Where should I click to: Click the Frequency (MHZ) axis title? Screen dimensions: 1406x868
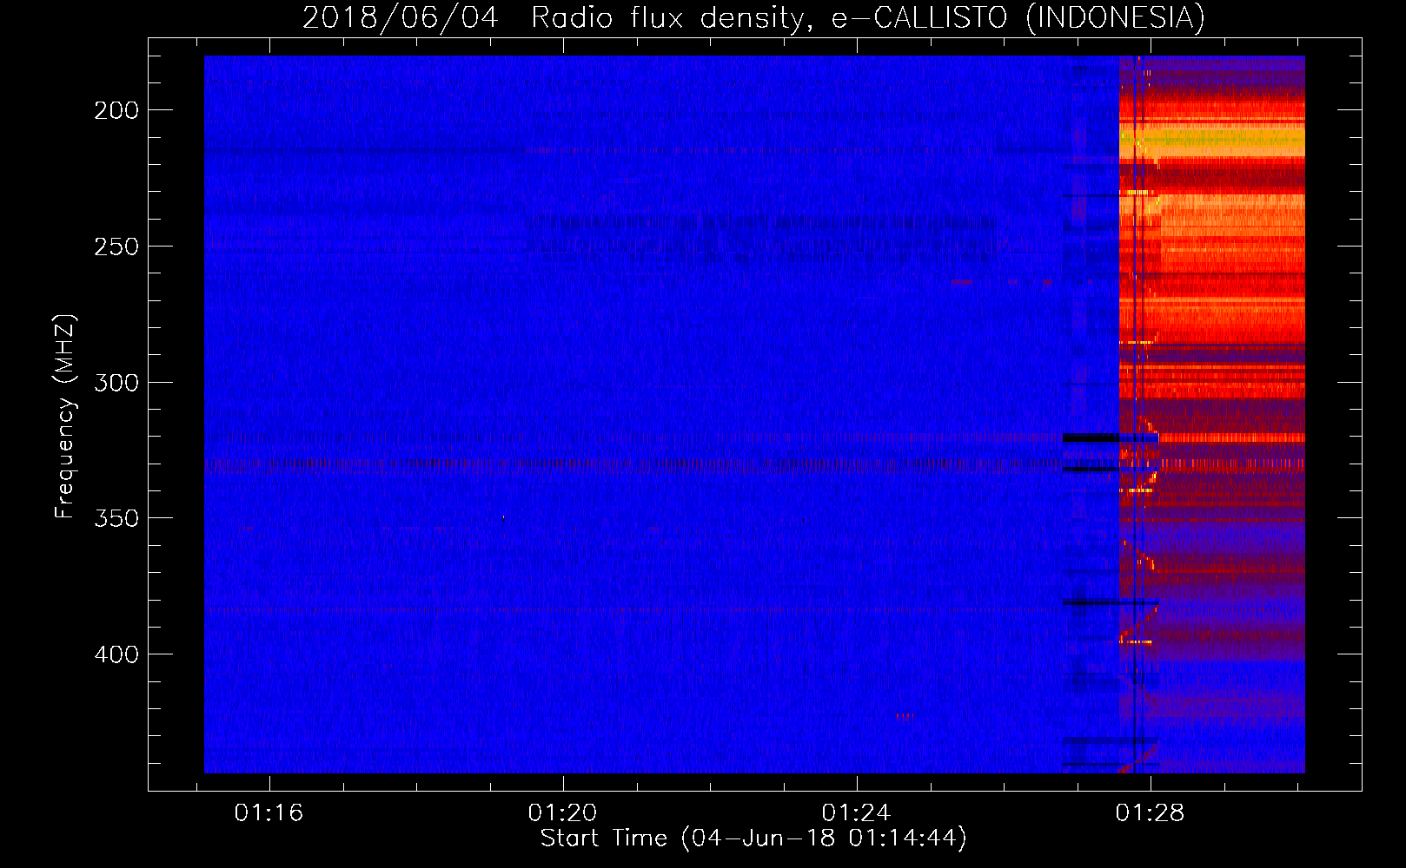tap(65, 417)
